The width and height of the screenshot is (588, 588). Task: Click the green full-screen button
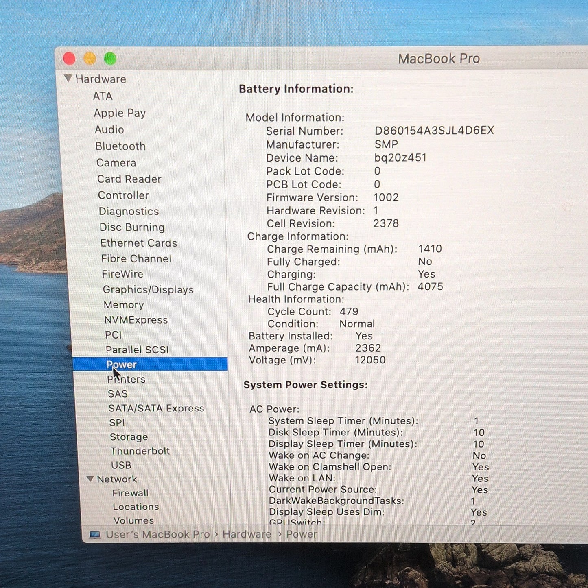(110, 59)
